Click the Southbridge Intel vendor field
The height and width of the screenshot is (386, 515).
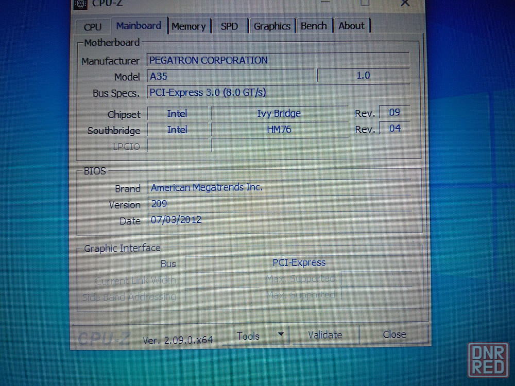pyautogui.click(x=177, y=130)
